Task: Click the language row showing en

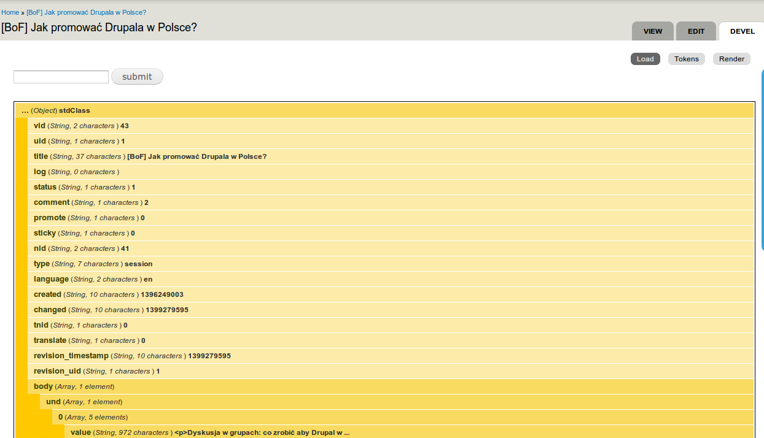Action: 391,279
